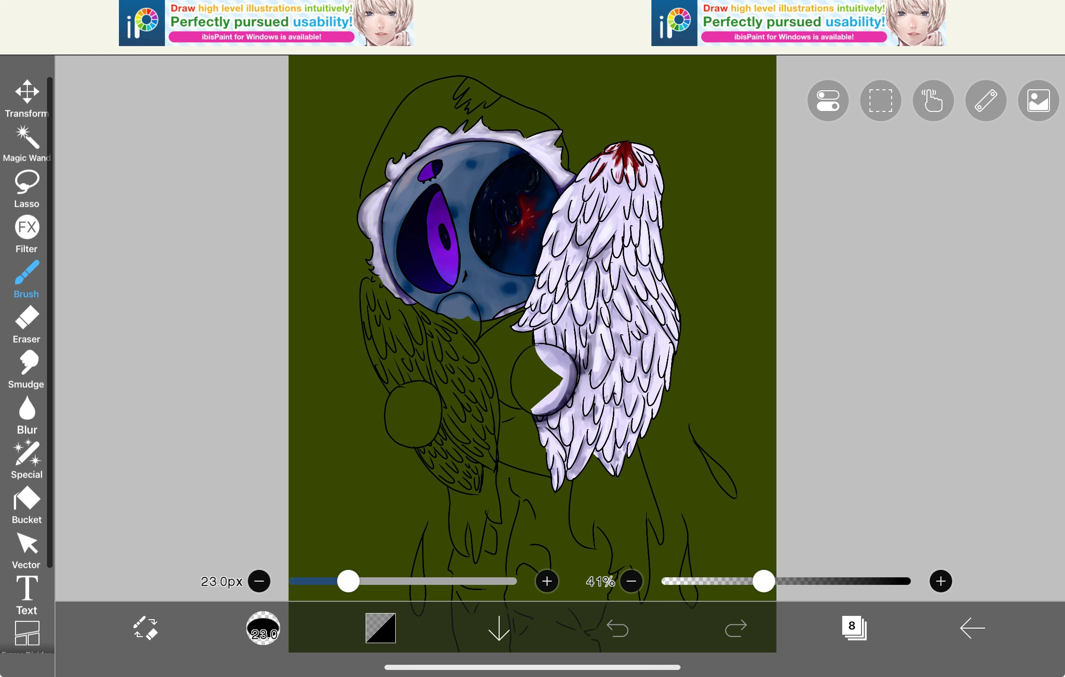Open brush settings via the 23.0 preview circle
Image resolution: width=1065 pixels, height=677 pixels.
point(263,629)
